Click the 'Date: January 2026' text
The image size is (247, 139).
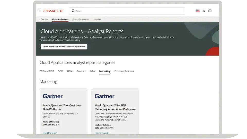point(51,125)
